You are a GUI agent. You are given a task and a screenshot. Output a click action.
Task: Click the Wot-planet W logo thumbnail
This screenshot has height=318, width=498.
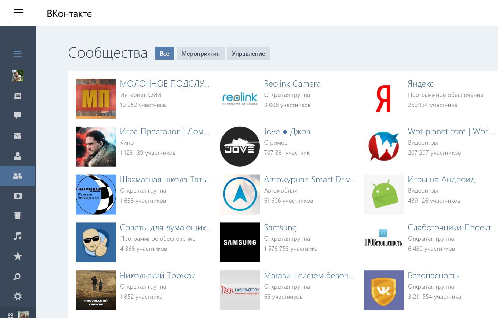click(384, 146)
